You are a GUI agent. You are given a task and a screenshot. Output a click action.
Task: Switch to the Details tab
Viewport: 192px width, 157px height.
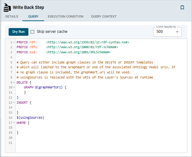click(x=12, y=17)
